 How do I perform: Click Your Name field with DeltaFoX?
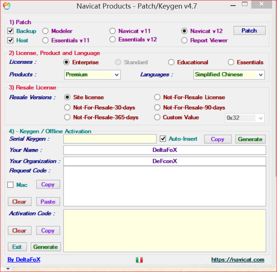point(165,150)
